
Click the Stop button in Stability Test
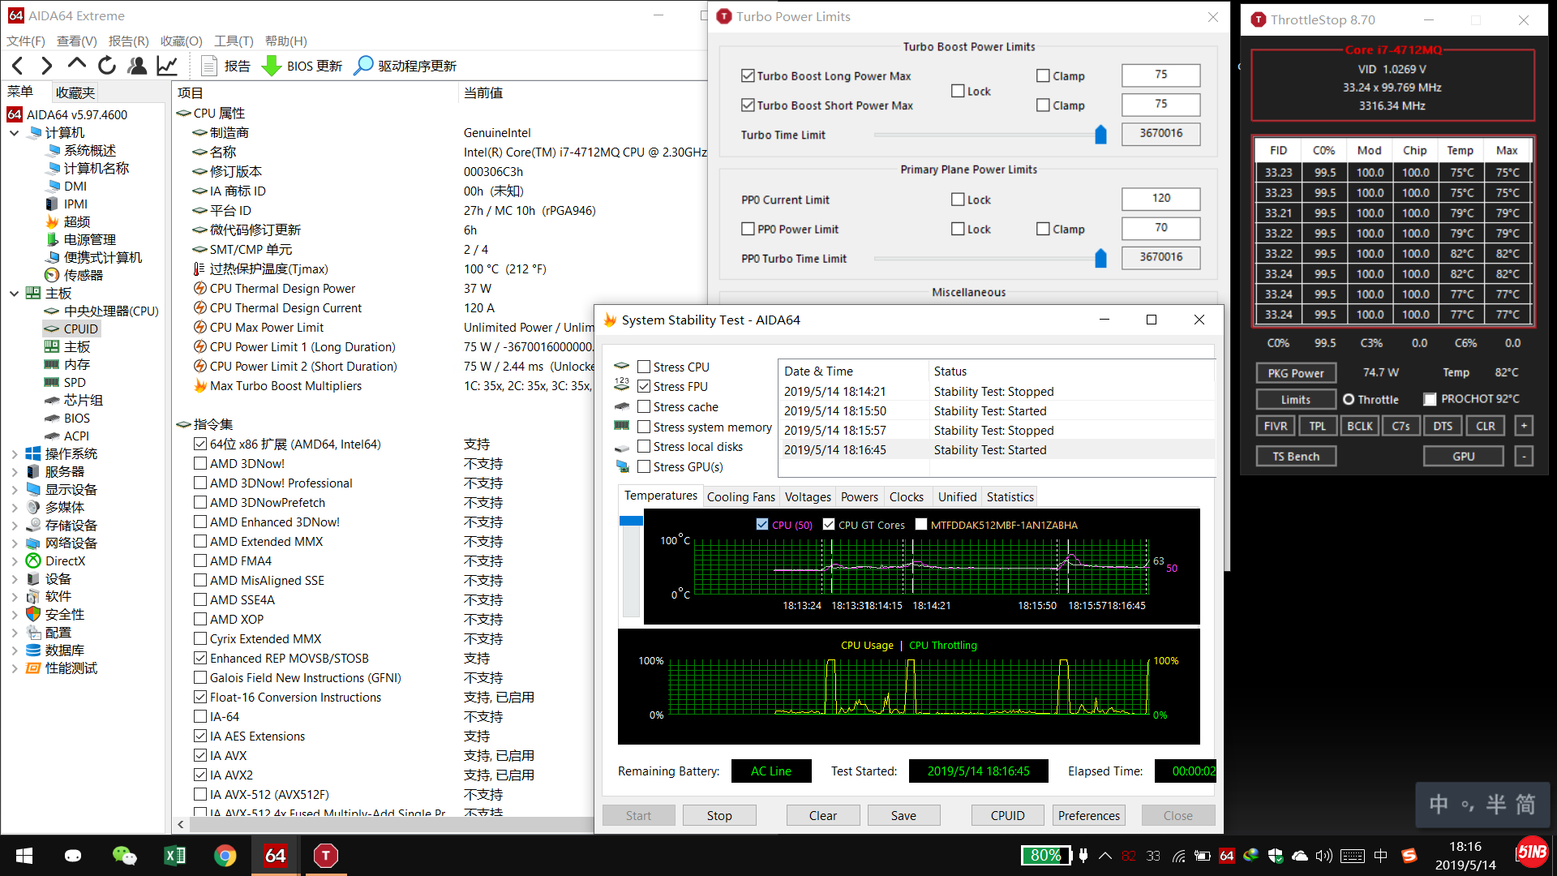719,815
